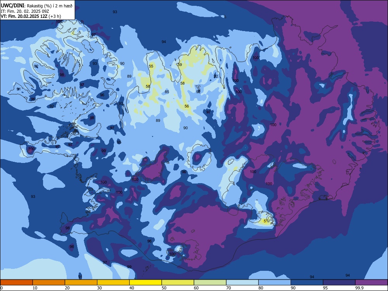Click the pale blue 70–80 legend swatch
The image size is (388, 291).
242,282
